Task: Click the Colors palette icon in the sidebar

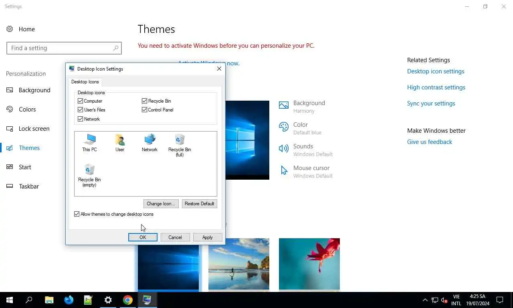Action: point(10,109)
